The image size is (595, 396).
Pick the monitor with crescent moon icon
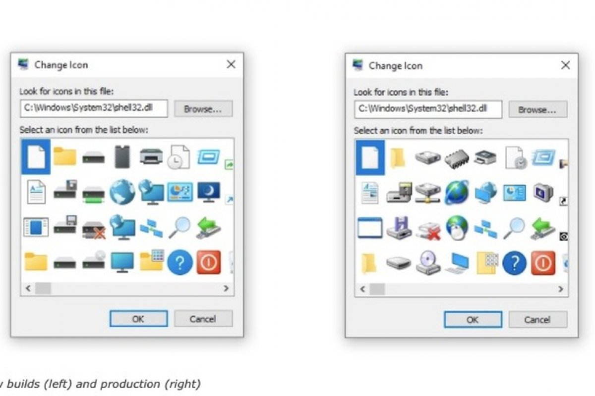(x=208, y=193)
